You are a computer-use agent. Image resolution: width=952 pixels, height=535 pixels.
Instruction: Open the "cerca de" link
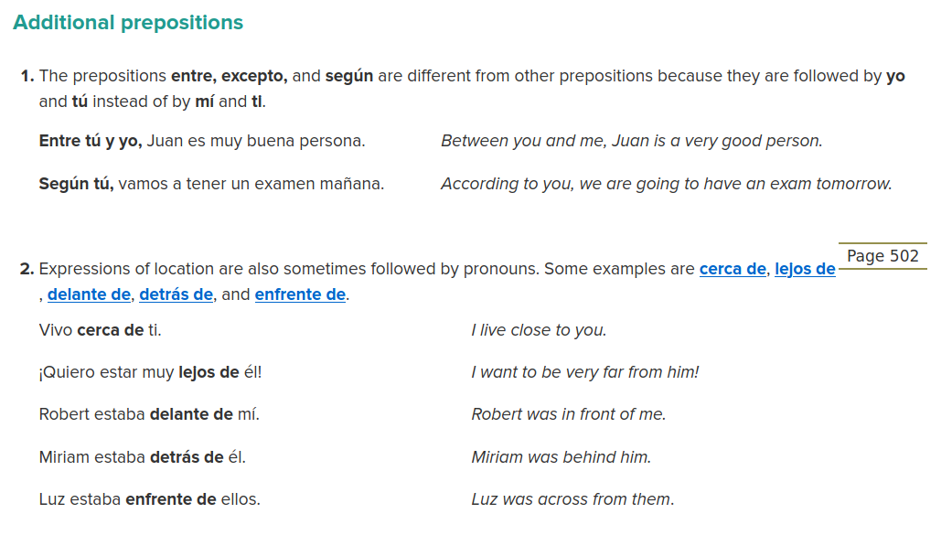[732, 269]
